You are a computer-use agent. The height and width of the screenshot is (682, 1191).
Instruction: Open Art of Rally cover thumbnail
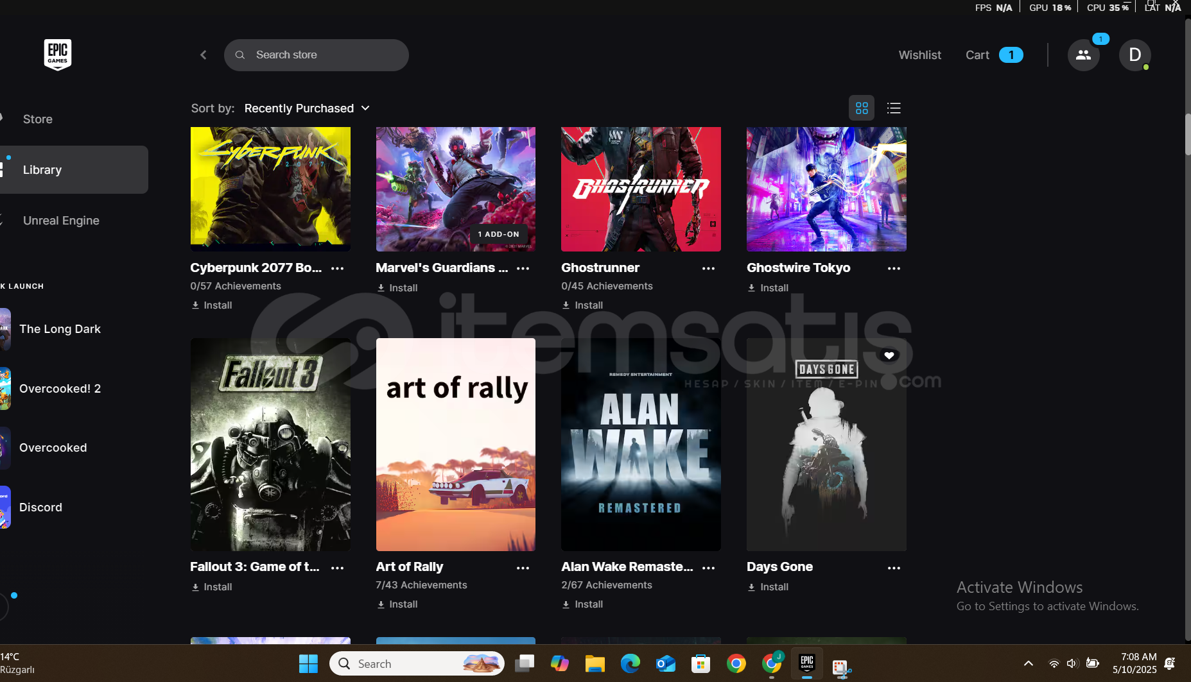(456, 445)
